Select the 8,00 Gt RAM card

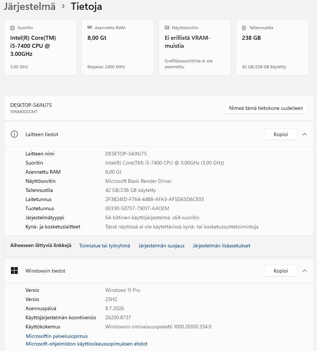tap(118, 47)
